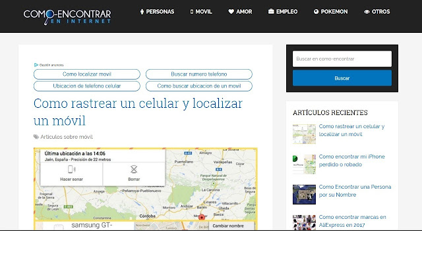Click the Como localizar movil ad button

point(87,74)
